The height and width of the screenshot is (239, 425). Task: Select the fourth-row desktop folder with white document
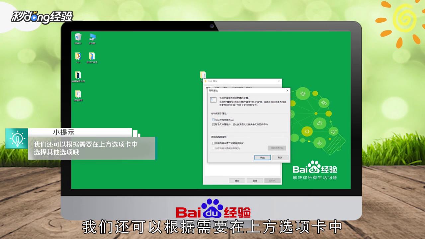pyautogui.click(x=78, y=96)
